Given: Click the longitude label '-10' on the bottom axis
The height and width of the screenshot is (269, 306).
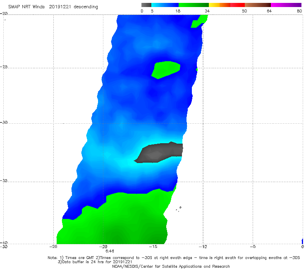Looking at the screenshot, I should [203, 247].
